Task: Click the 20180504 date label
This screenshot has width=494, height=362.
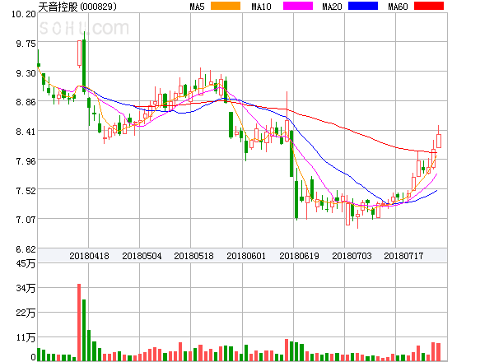Action: coord(142,256)
